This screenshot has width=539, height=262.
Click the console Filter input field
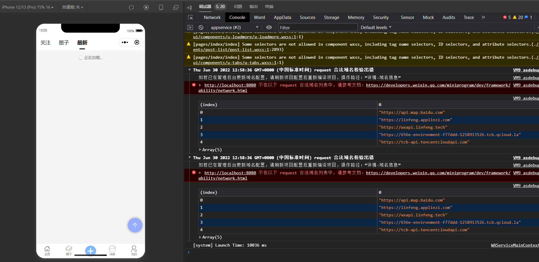click(317, 28)
